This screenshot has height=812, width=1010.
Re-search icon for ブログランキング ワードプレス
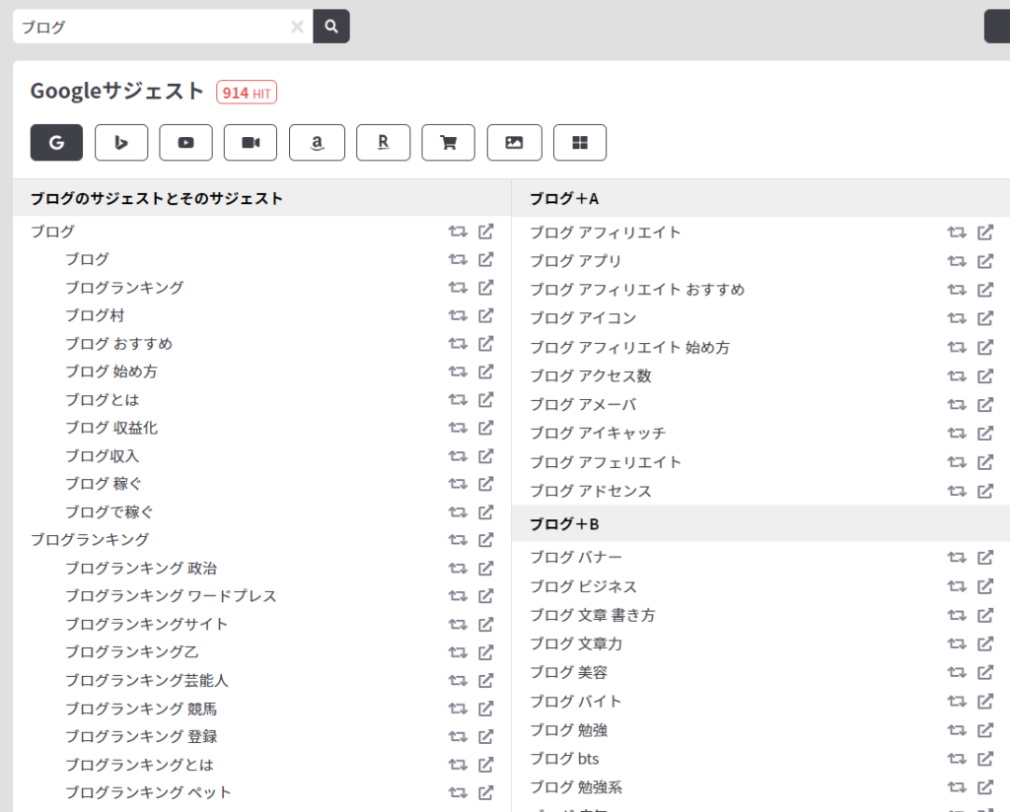tap(458, 596)
